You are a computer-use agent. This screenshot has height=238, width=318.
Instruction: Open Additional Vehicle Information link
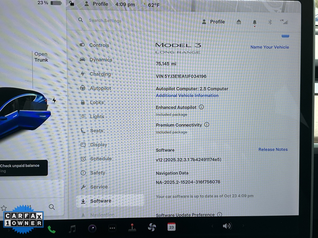187,95
